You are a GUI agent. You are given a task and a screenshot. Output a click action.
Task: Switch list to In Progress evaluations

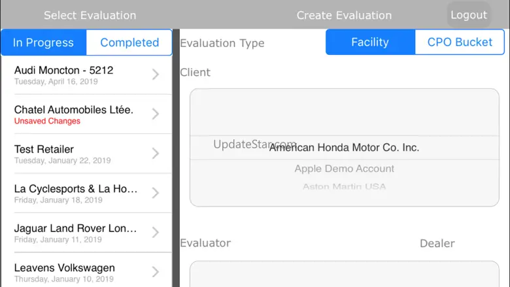pos(44,42)
